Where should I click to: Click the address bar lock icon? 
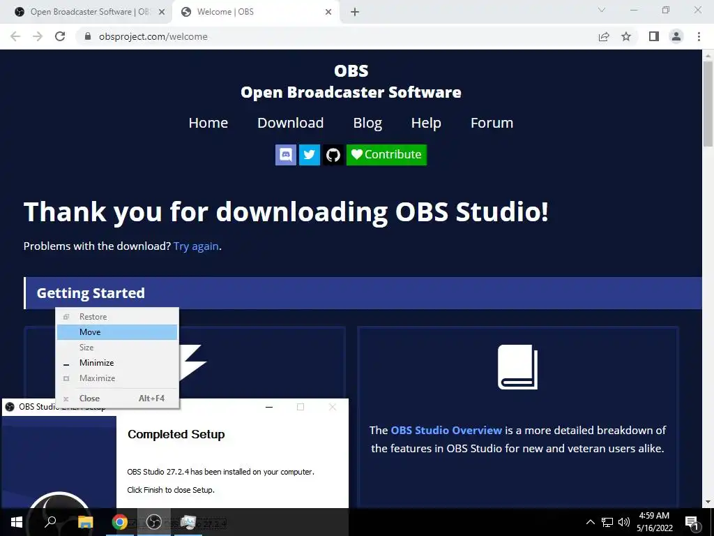click(x=88, y=36)
